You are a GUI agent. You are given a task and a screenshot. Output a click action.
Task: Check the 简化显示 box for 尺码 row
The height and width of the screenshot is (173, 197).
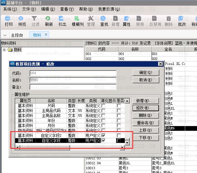tap(103, 106)
